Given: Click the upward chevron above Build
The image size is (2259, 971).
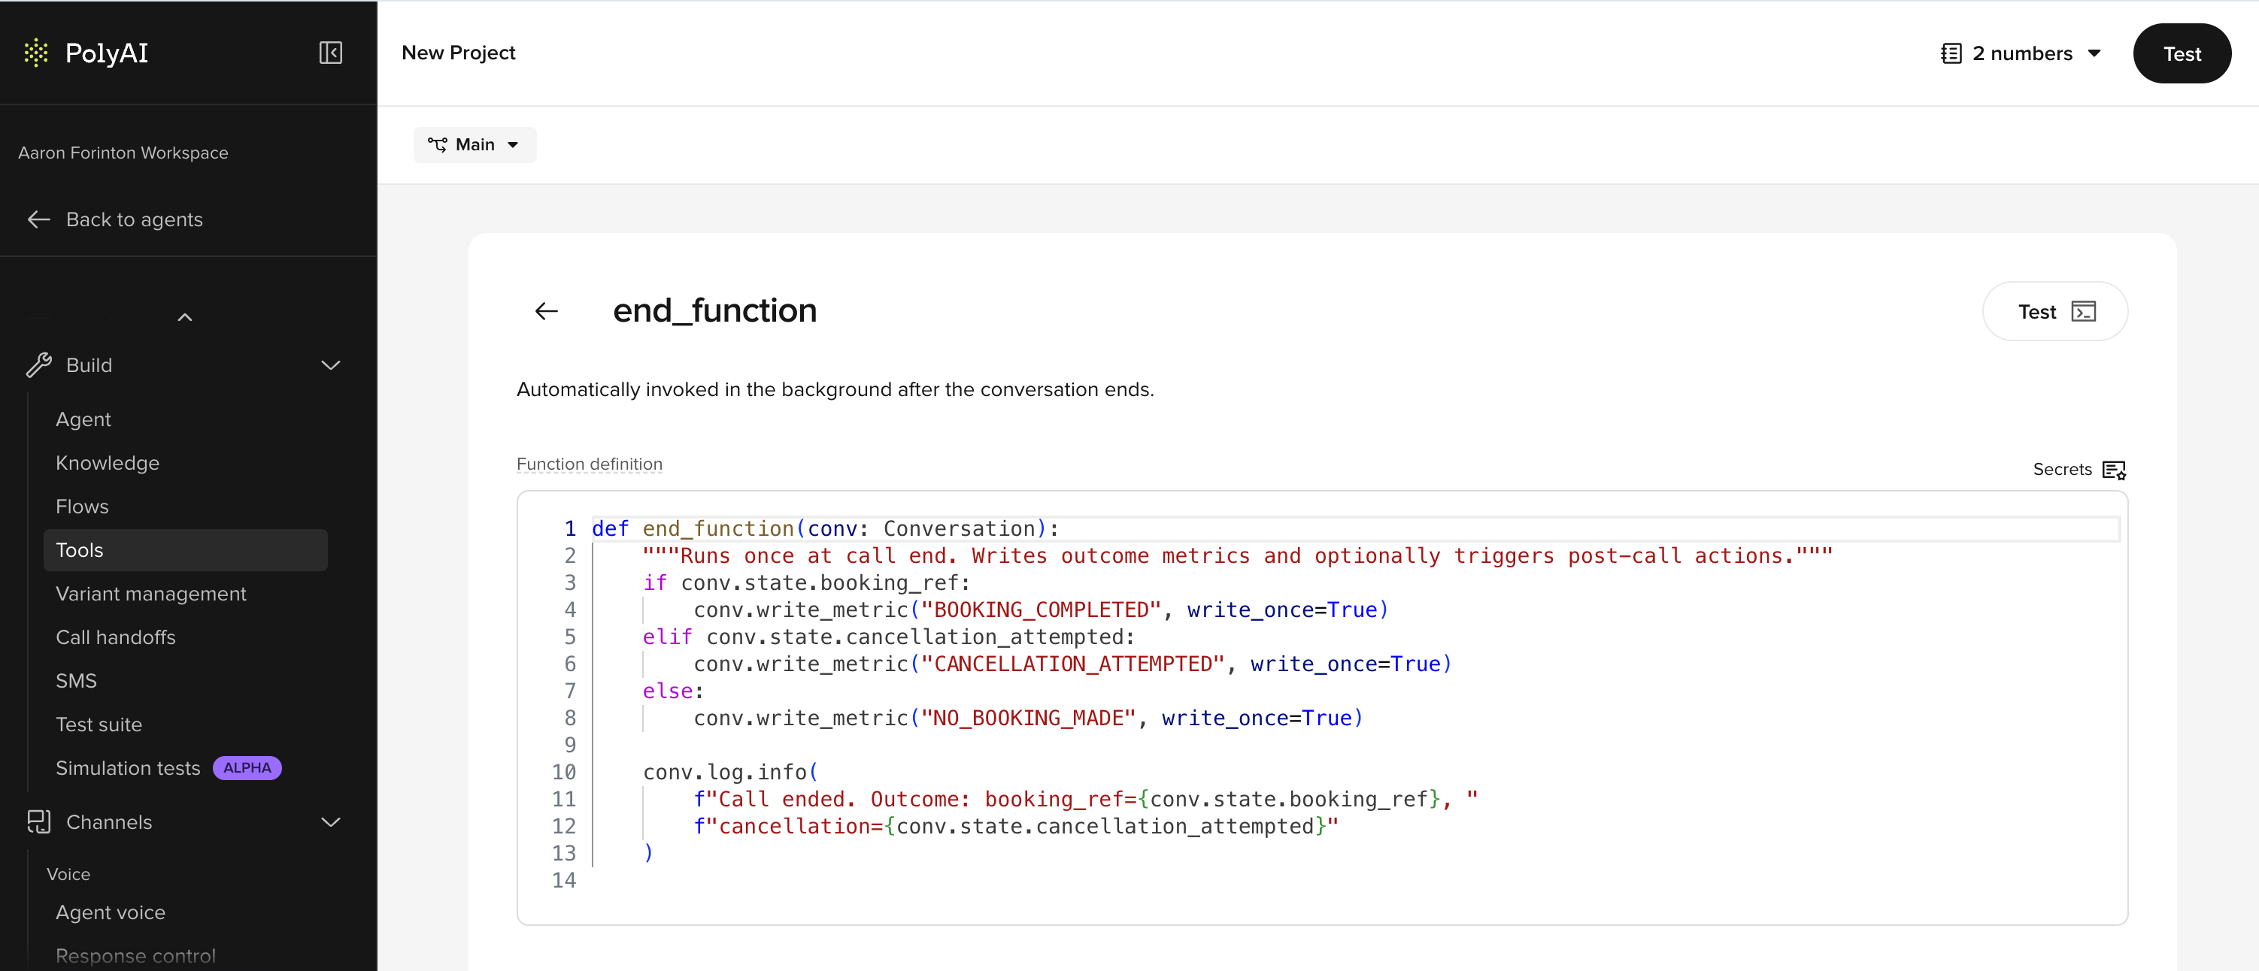Looking at the screenshot, I should click(x=184, y=317).
